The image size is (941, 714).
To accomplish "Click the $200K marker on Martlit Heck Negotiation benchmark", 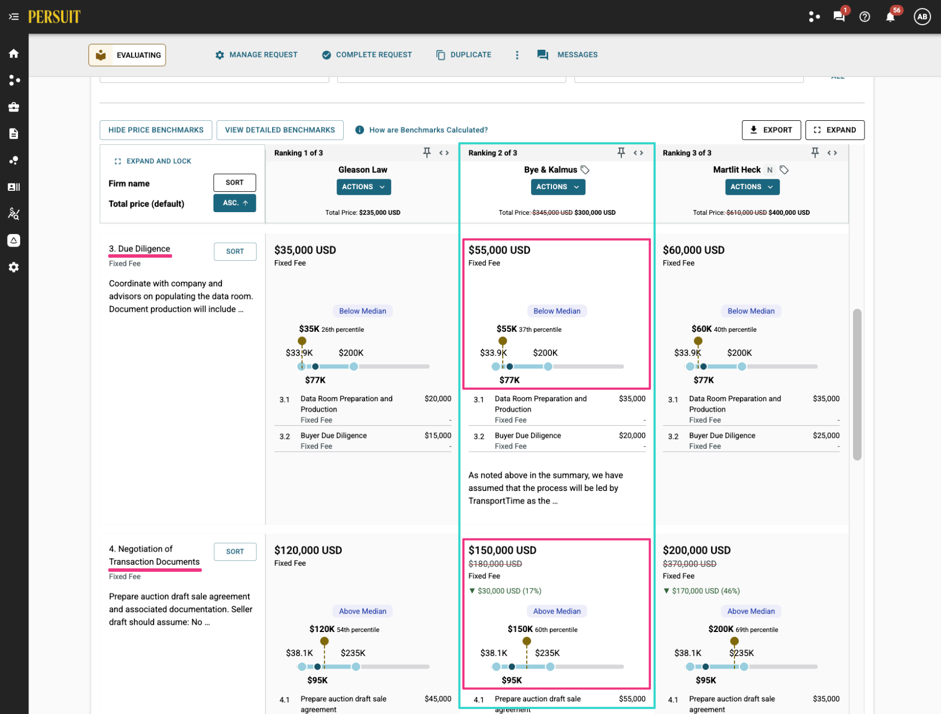I will point(734,641).
